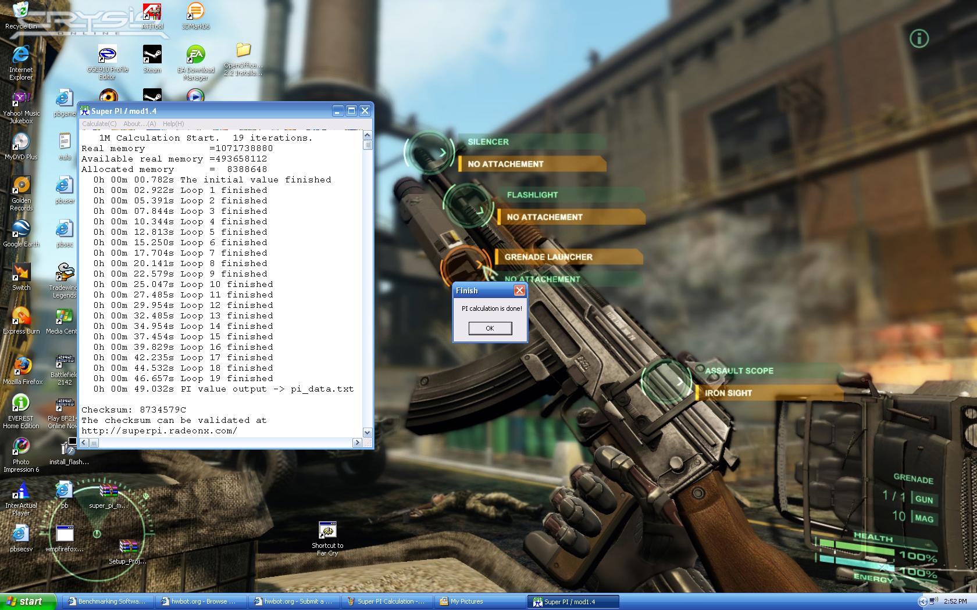
Task: Open GGE910 Profile Editor shortcut
Action: tap(108, 63)
